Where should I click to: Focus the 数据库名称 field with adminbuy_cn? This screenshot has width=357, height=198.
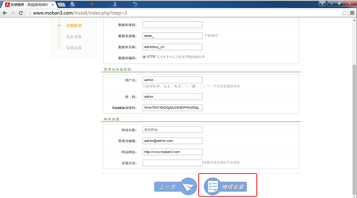pos(172,46)
